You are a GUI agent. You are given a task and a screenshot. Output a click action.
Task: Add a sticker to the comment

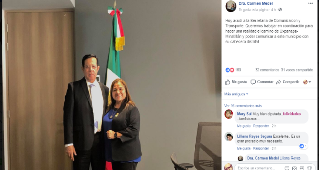(310, 168)
